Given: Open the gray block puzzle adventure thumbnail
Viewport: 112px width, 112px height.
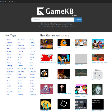Looking at the screenshot, I should click(x=97, y=74).
